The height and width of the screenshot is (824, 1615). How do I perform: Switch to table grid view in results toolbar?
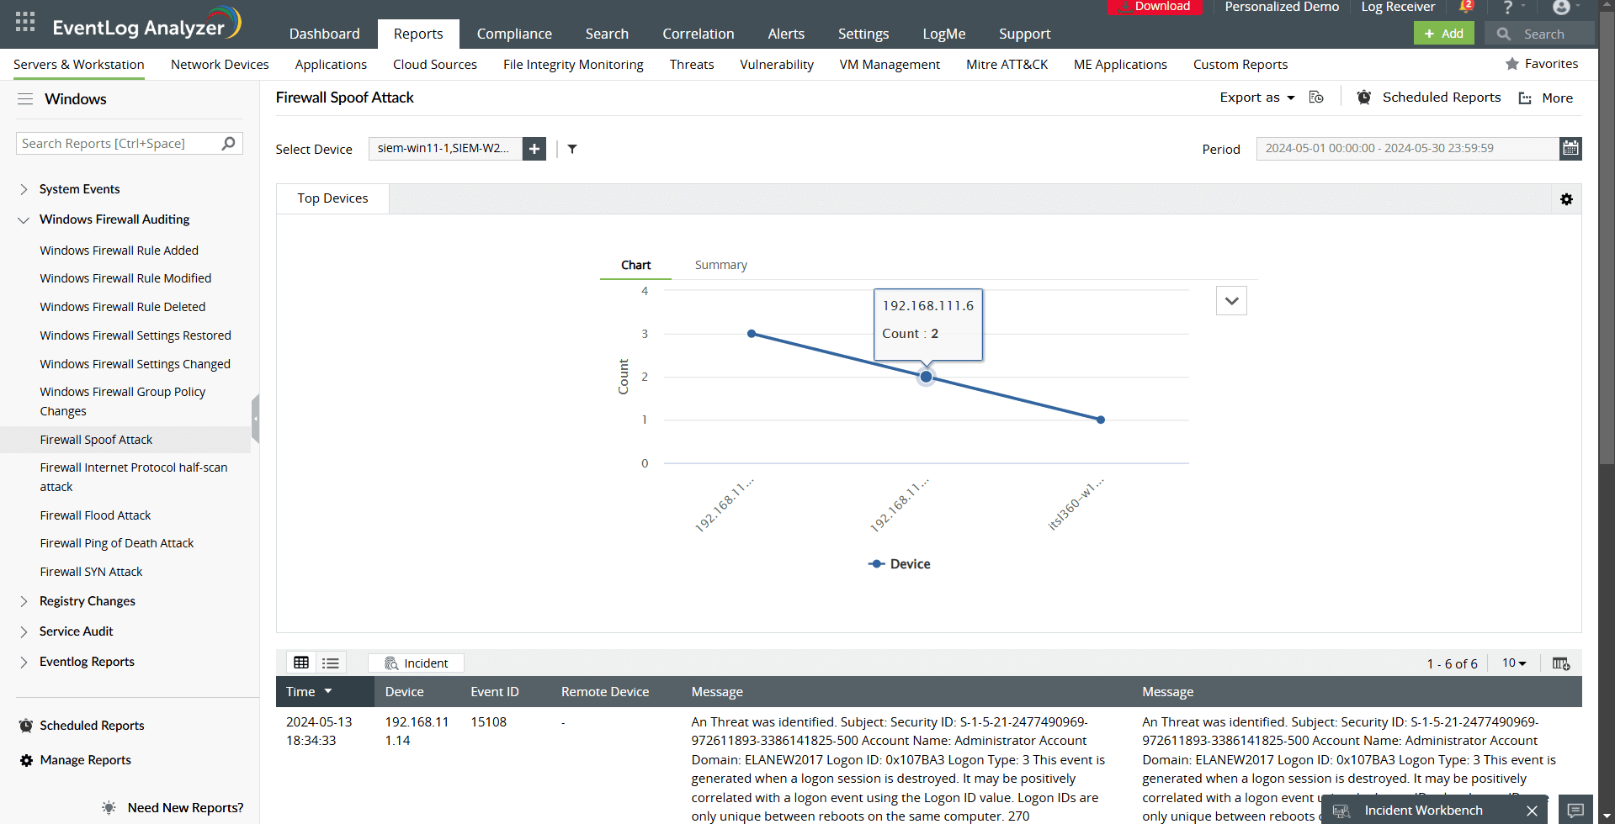coord(301,663)
